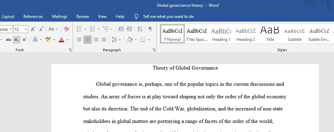Open multilevel list dropdown arrow

coord(111,29)
